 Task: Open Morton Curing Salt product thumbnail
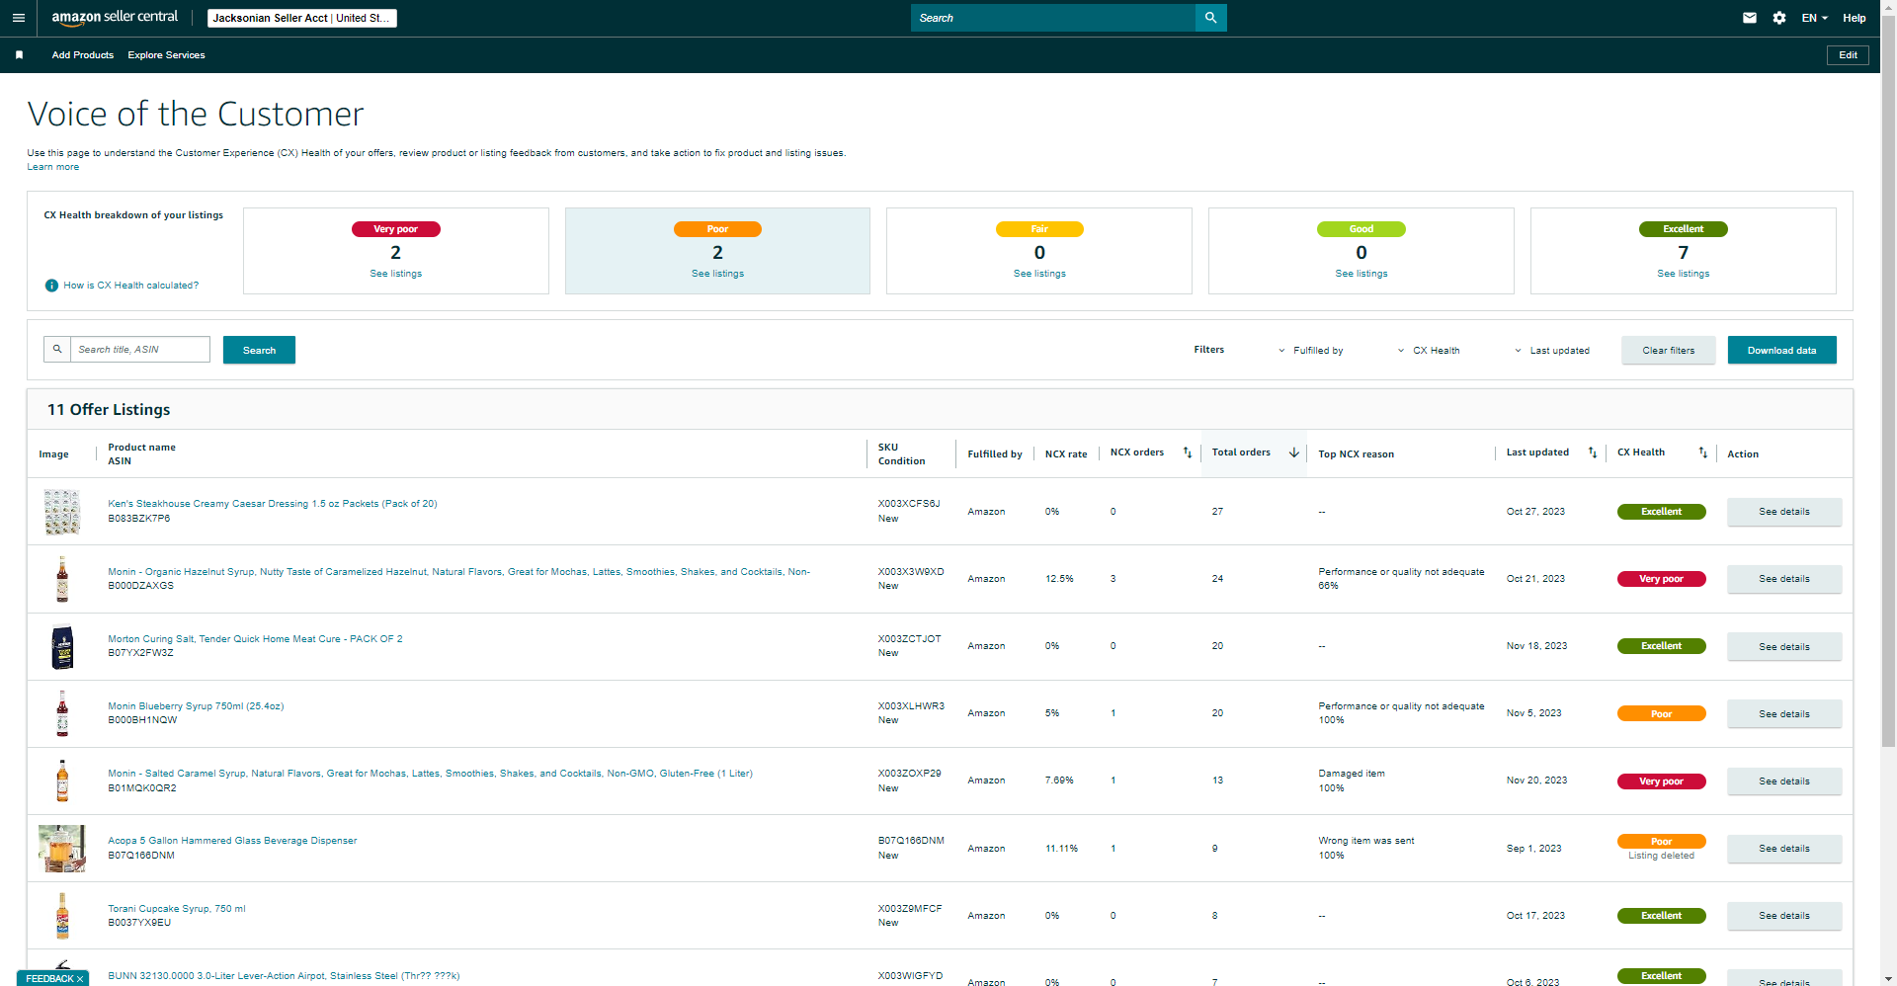pos(62,647)
